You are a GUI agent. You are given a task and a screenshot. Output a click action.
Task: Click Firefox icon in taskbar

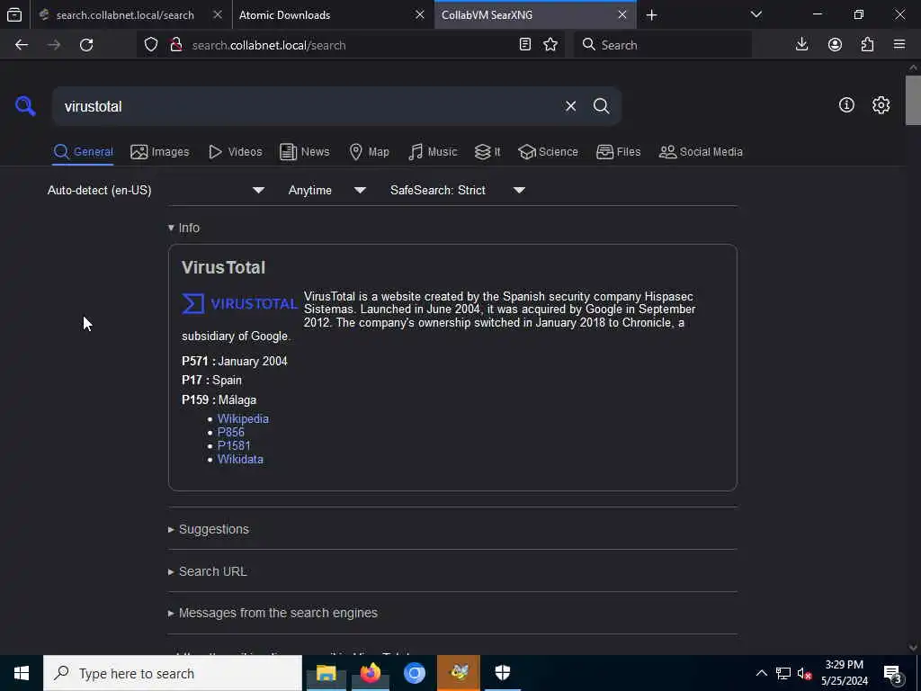pyautogui.click(x=370, y=673)
